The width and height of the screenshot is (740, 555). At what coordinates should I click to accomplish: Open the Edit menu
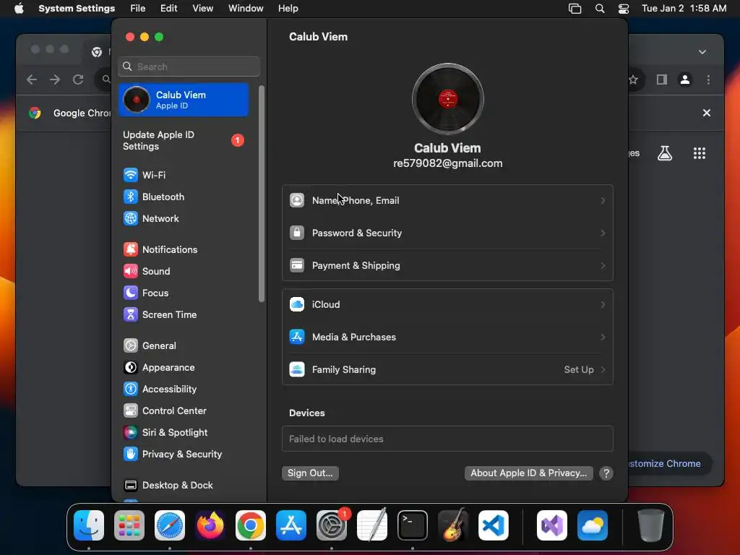click(168, 9)
